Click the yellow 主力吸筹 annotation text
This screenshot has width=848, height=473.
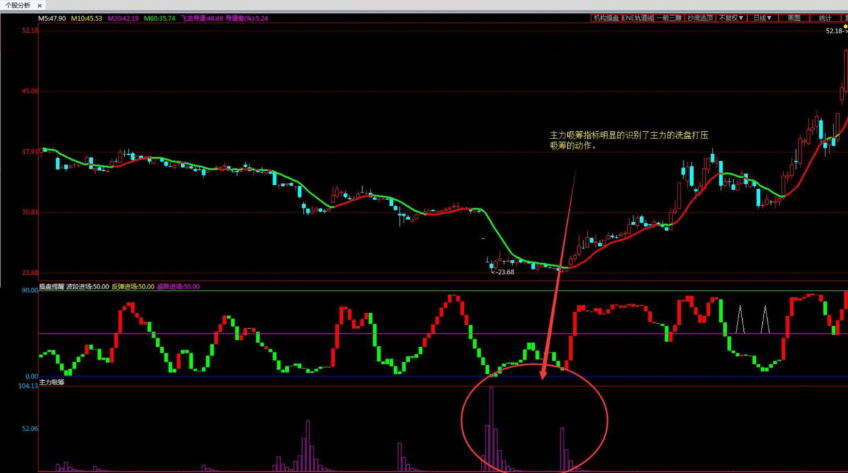click(629, 140)
